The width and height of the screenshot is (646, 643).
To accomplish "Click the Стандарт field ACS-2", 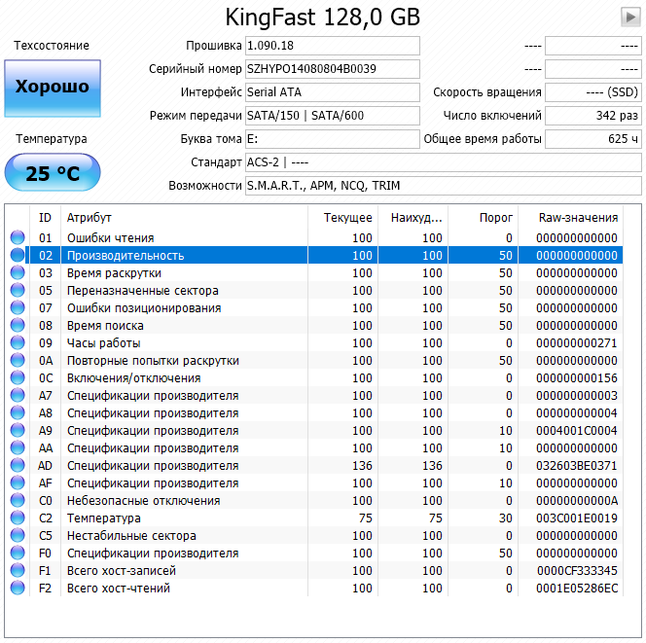I will pyautogui.click(x=444, y=162).
